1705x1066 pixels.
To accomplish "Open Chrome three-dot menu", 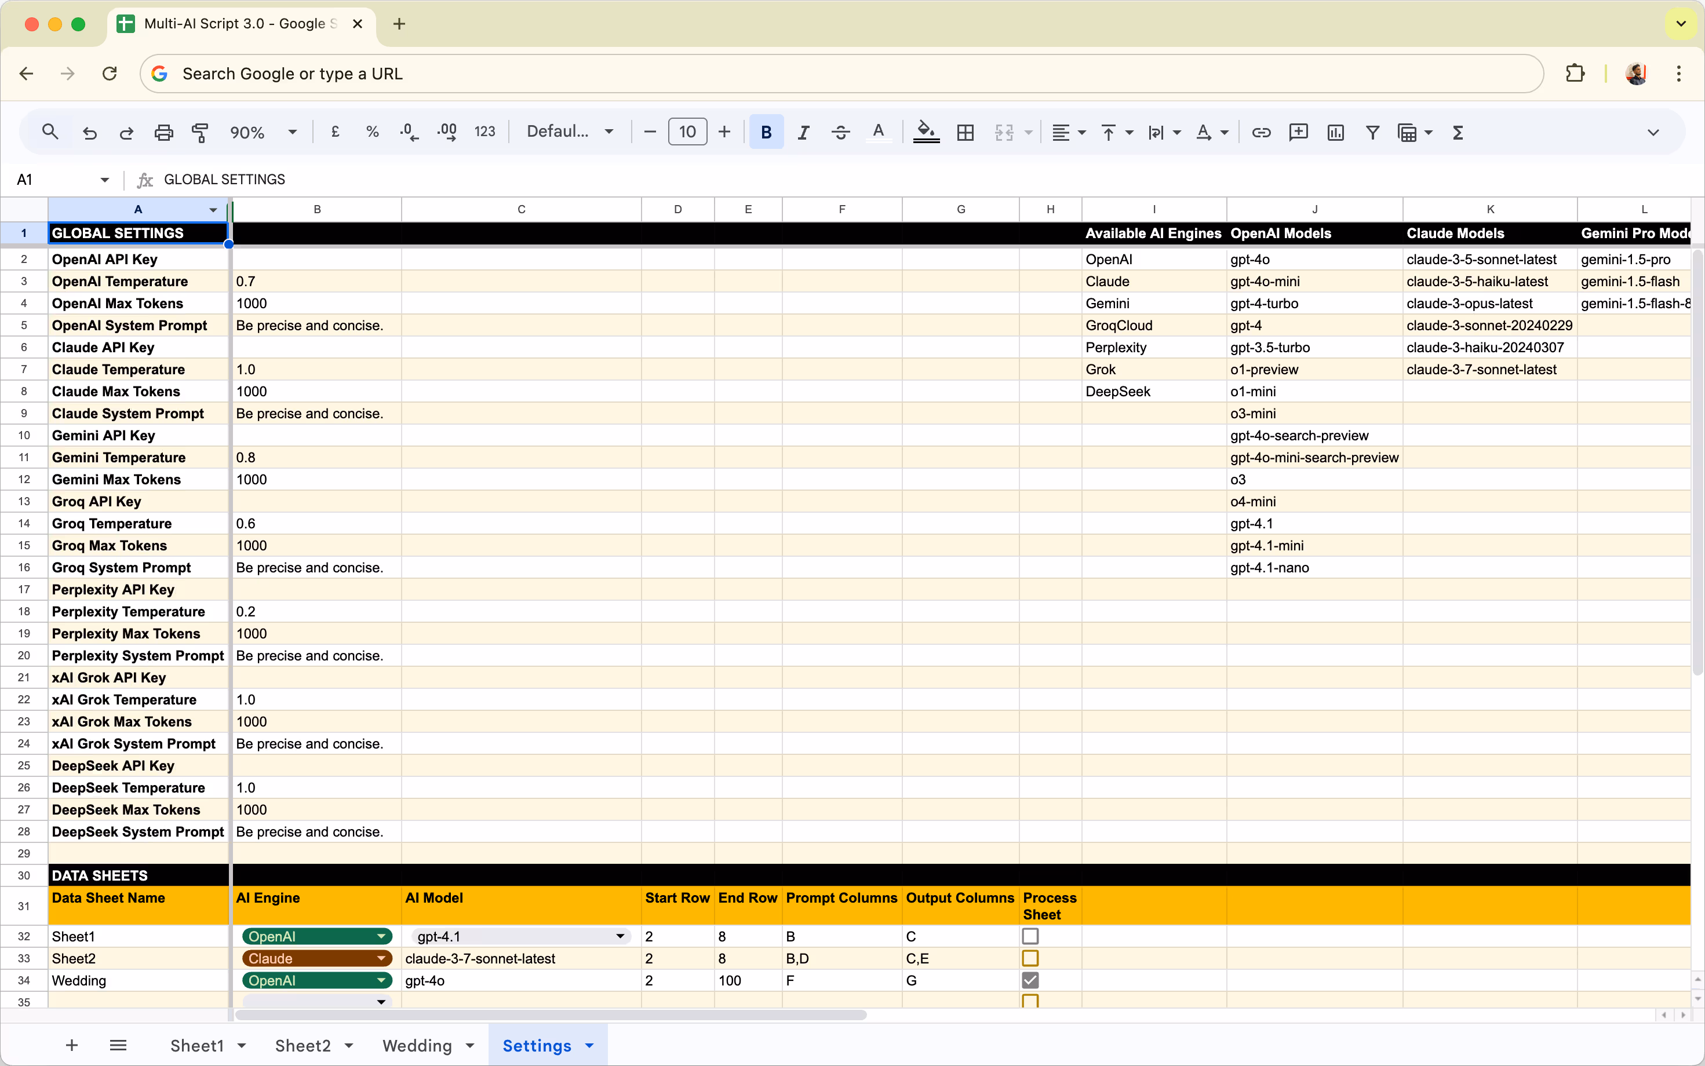I will click(1678, 74).
